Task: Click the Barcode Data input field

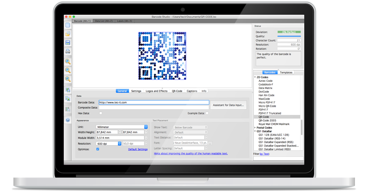Action: [154, 102]
